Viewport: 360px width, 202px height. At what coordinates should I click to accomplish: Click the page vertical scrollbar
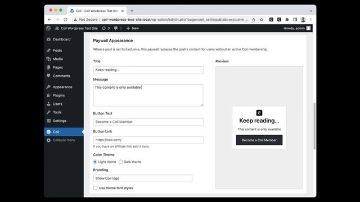pos(314,126)
